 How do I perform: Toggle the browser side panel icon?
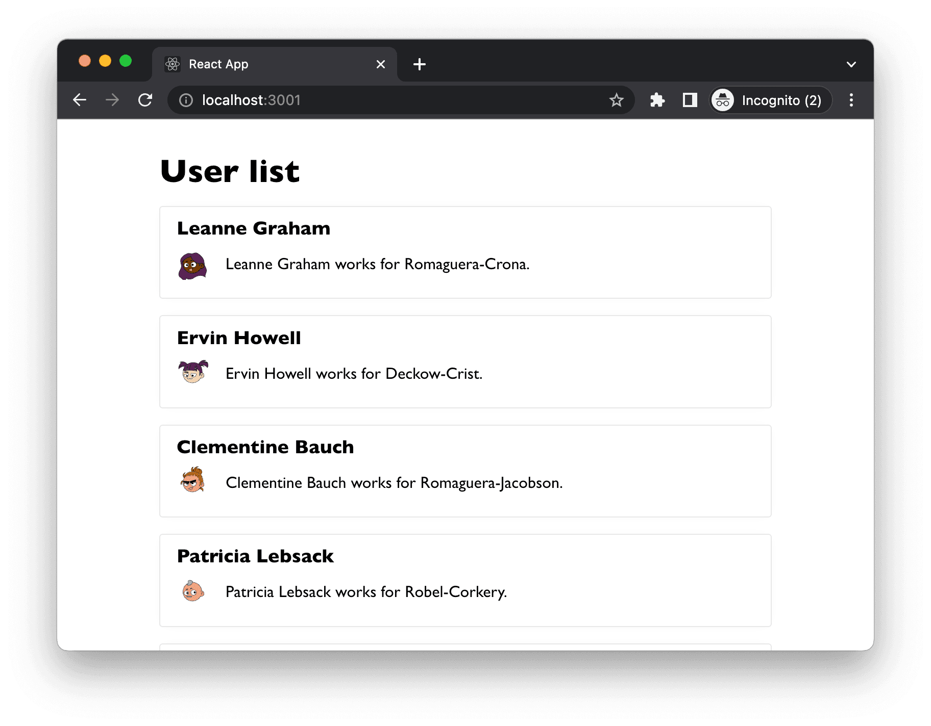pos(690,100)
